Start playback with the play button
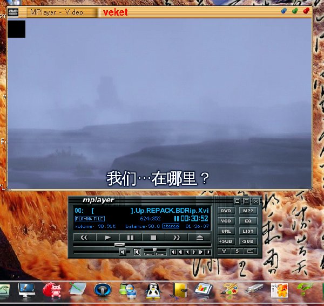The height and width of the screenshot is (306, 324). pos(107,238)
